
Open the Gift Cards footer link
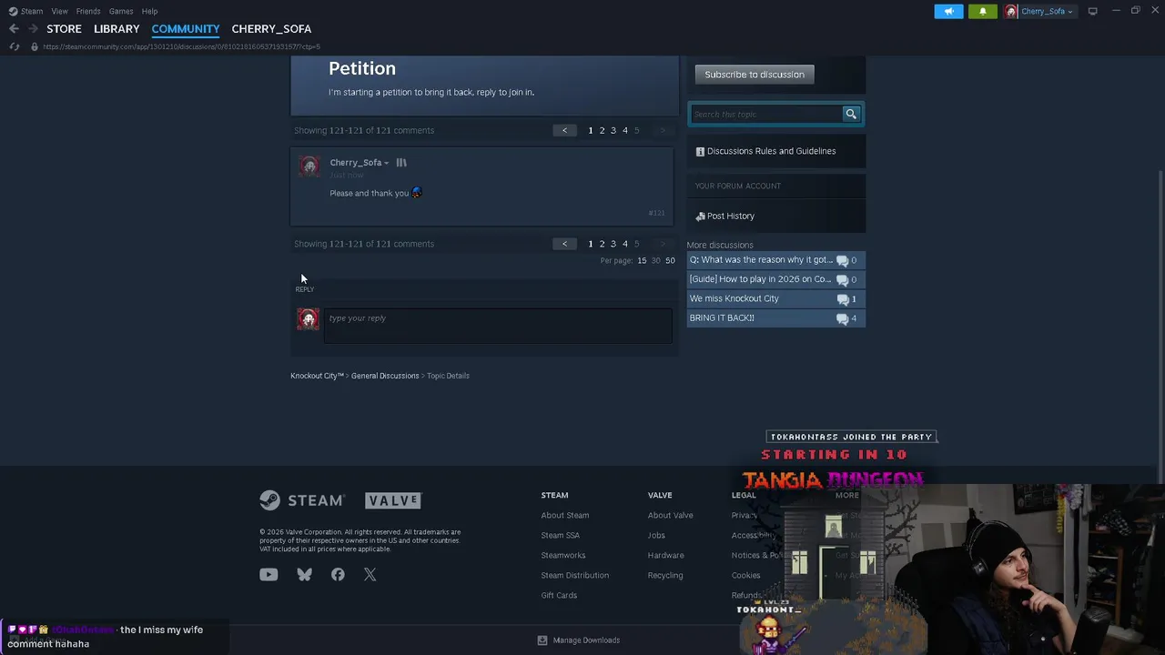[559, 596]
